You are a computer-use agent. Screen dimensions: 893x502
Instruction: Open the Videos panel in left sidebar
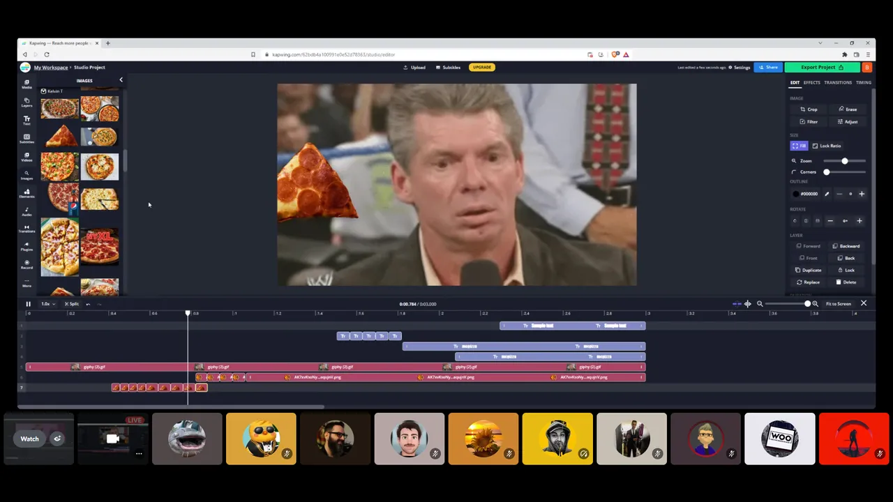27,156
